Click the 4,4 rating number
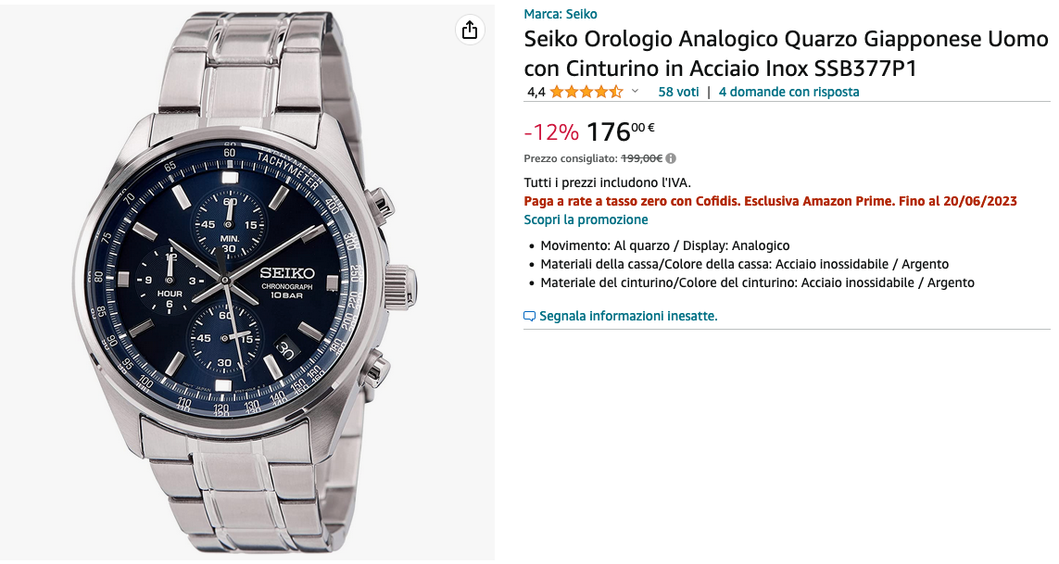Image resolution: width=1059 pixels, height=564 pixels. (536, 92)
